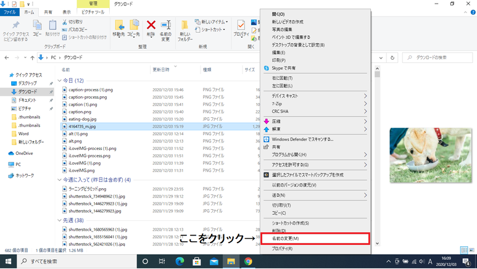Click Set as desktop background entry
The image size is (477, 269).
pos(315,45)
